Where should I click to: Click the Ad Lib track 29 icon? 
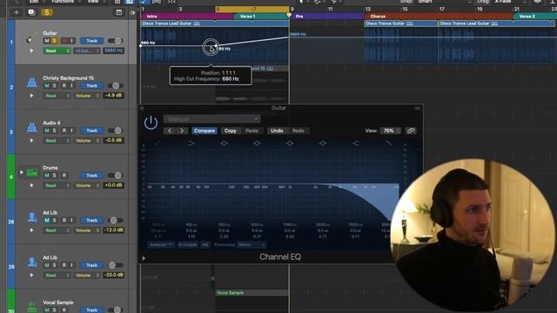pos(32,262)
